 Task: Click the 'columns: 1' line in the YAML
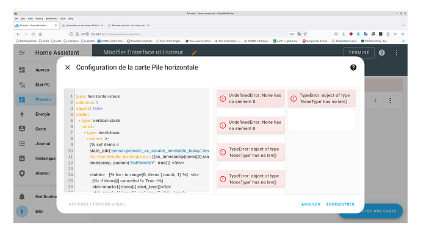87,102
